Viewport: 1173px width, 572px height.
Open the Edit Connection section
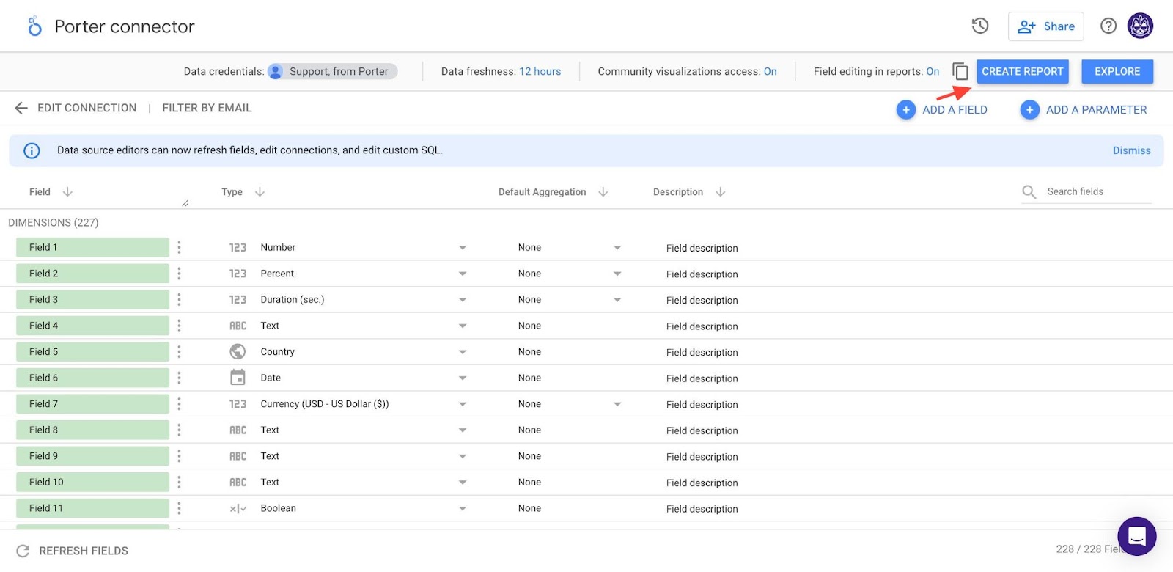[x=87, y=108]
